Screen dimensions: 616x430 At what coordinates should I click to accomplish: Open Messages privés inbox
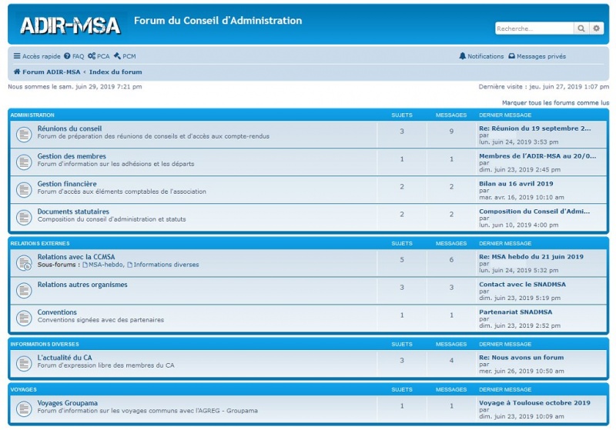(x=537, y=56)
